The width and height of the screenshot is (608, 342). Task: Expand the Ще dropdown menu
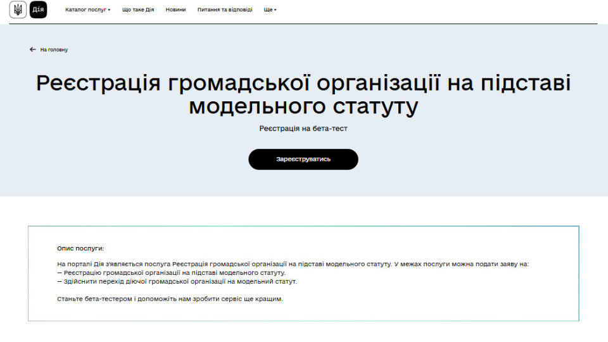(269, 9)
